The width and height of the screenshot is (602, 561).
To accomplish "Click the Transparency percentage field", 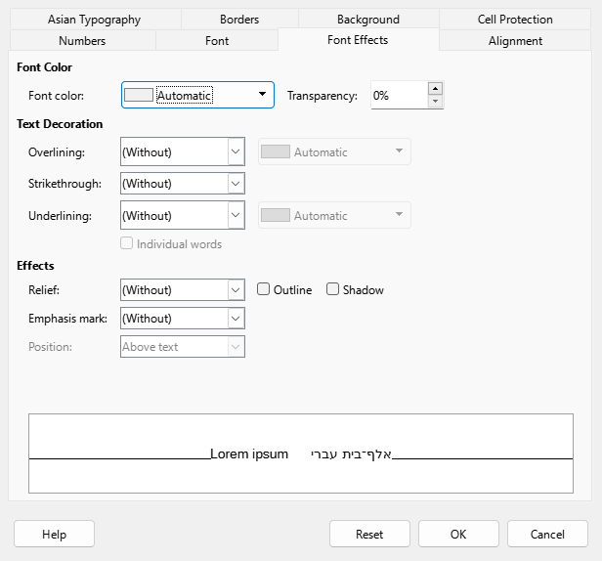I will pos(400,95).
